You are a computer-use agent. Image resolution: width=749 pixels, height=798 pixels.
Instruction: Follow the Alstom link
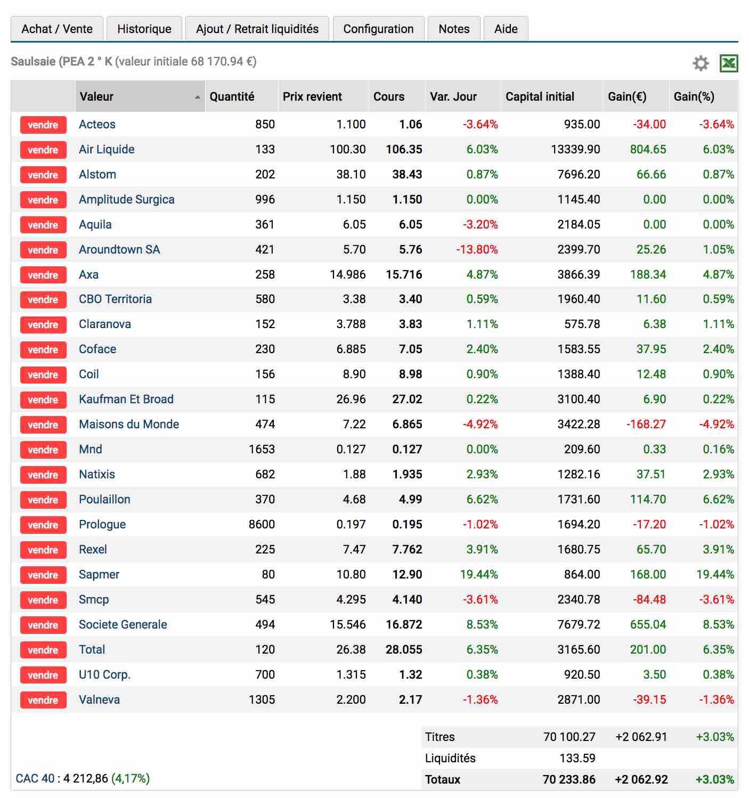97,175
